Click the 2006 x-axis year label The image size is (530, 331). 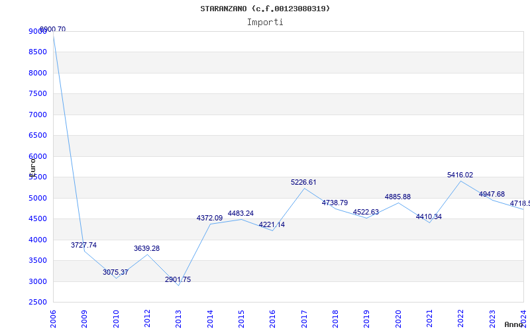(x=53, y=318)
